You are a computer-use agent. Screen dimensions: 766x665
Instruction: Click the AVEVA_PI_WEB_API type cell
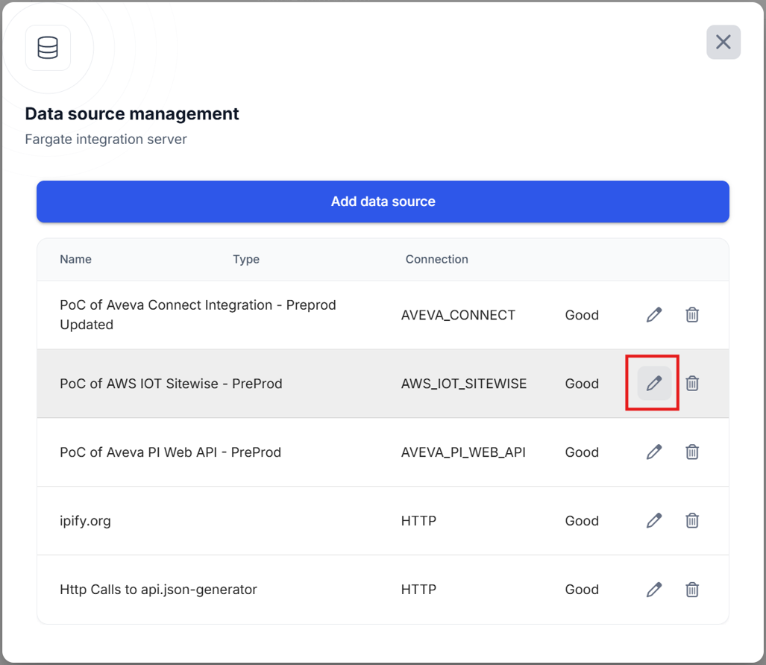[463, 452]
